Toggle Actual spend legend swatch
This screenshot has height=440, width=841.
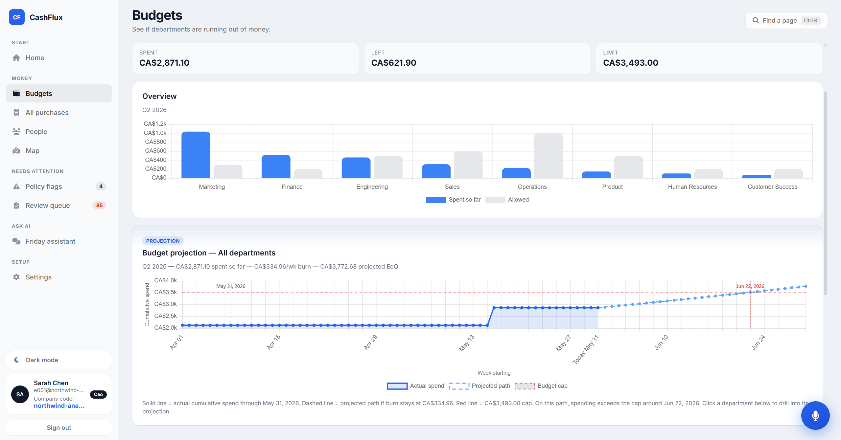[x=397, y=386]
